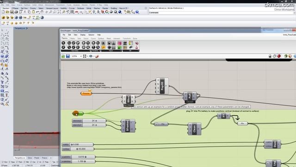The height and width of the screenshot is (167, 296).
Task: Click the Open folder icon in Rhino toolbar
Action: click(7, 12)
